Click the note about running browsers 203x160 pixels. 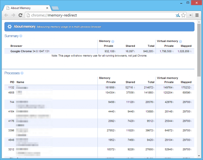tap(99, 56)
